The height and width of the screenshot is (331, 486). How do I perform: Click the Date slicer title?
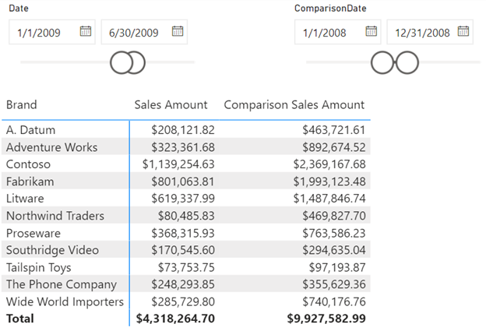coord(19,9)
